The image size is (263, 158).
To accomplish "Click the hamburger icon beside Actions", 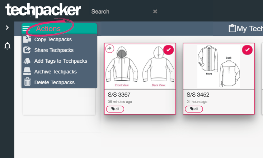I will click(26, 29).
